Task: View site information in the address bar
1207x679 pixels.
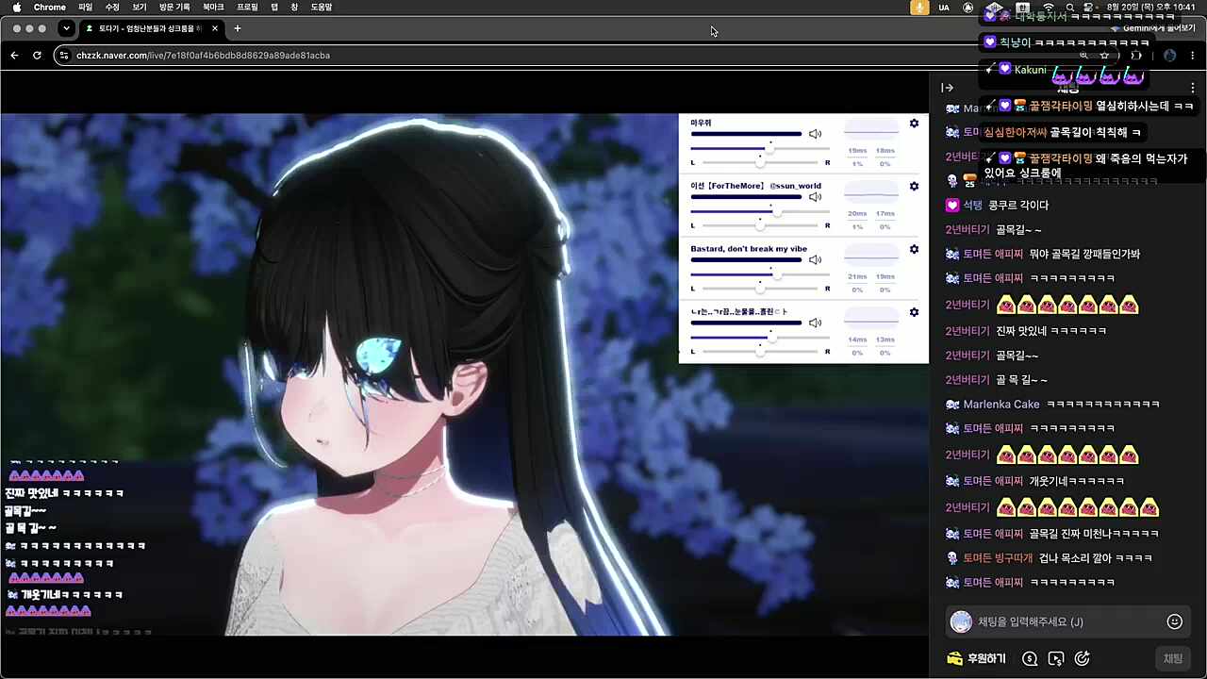Action: [x=64, y=56]
